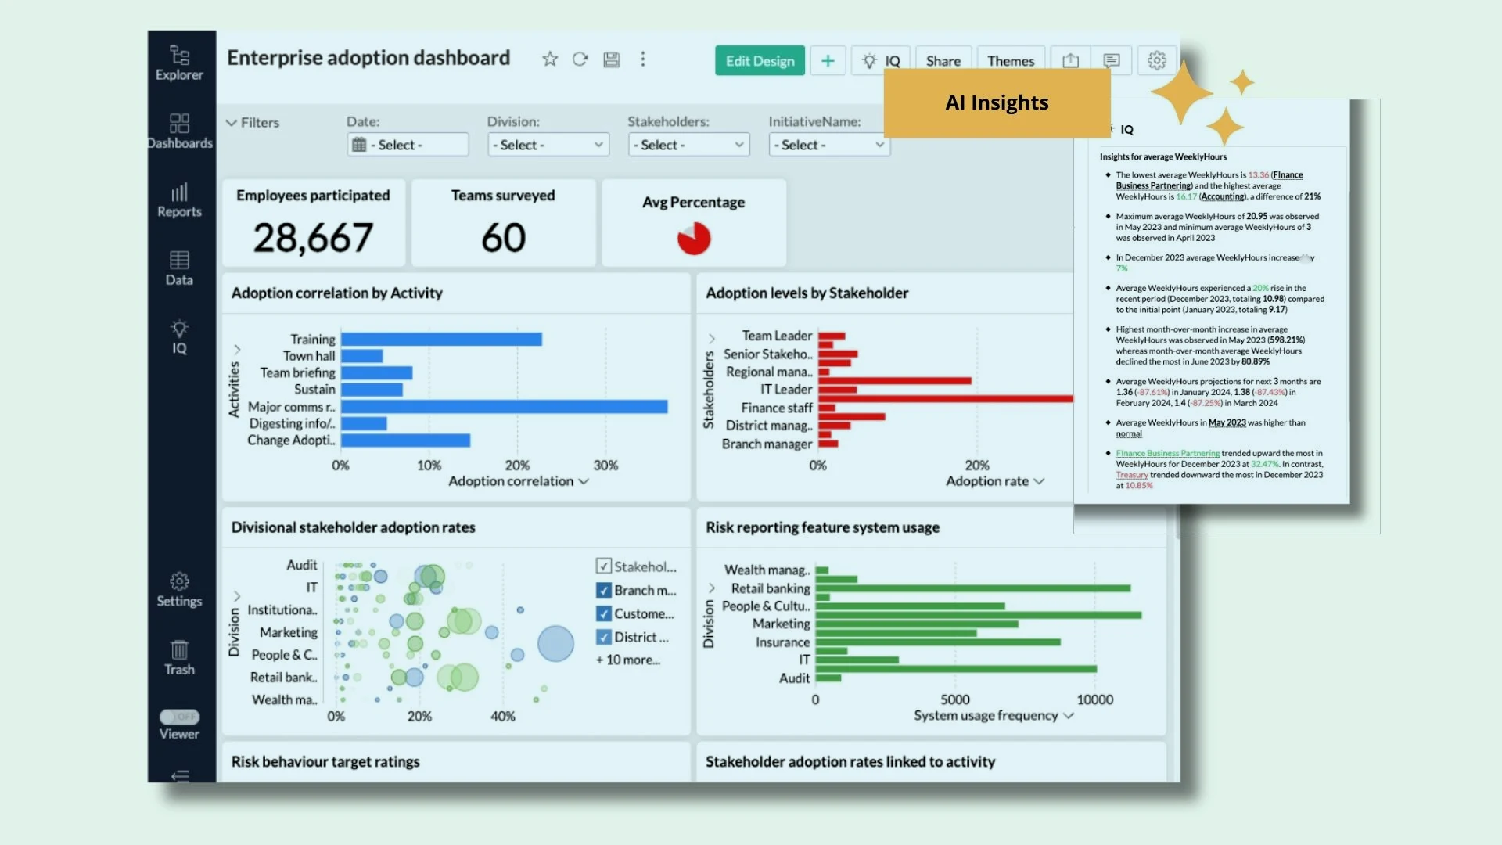
Task: Open Trash from the sidebar
Action: click(x=179, y=656)
